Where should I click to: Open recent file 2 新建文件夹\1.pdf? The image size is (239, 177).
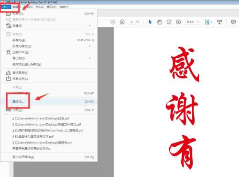pos(49,124)
